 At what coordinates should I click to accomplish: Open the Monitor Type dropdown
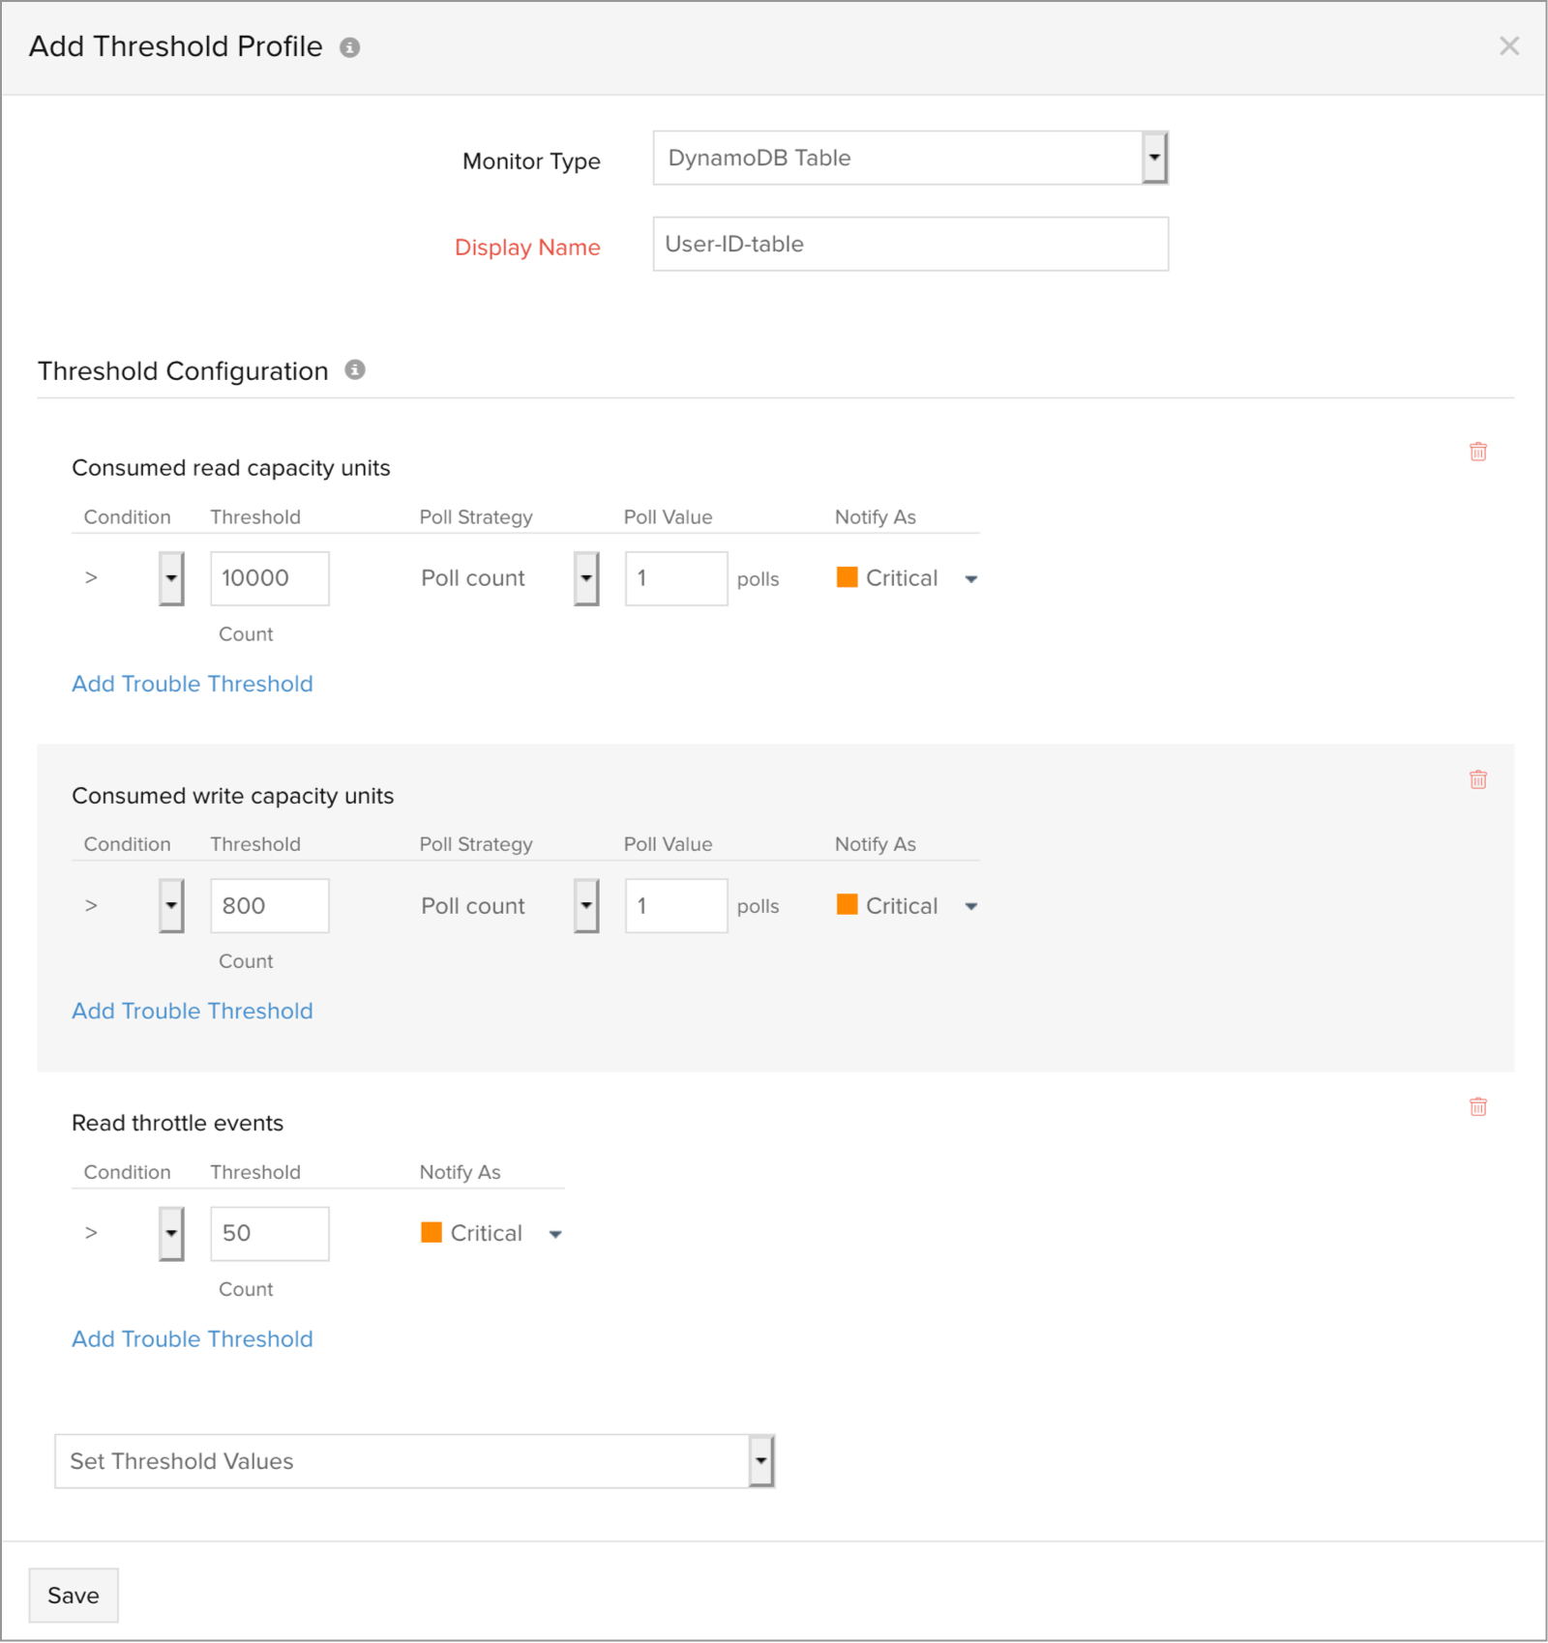[x=1154, y=157]
